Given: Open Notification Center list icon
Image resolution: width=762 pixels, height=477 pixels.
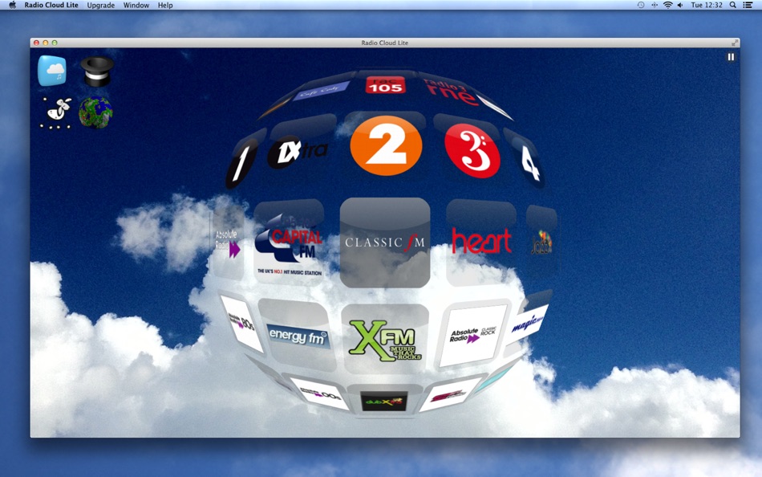Looking at the screenshot, I should tap(748, 5).
